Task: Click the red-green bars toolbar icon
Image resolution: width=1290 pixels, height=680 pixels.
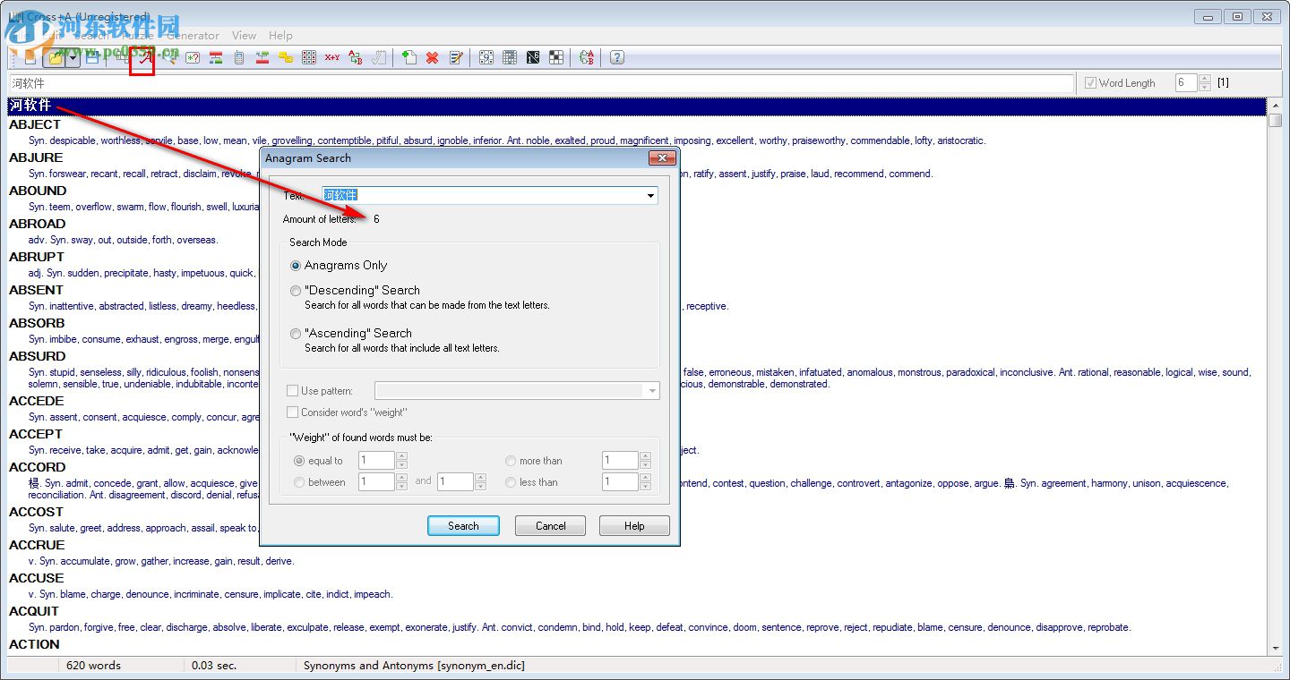Action: [x=216, y=58]
